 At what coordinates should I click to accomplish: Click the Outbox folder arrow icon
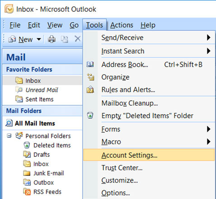27,182
